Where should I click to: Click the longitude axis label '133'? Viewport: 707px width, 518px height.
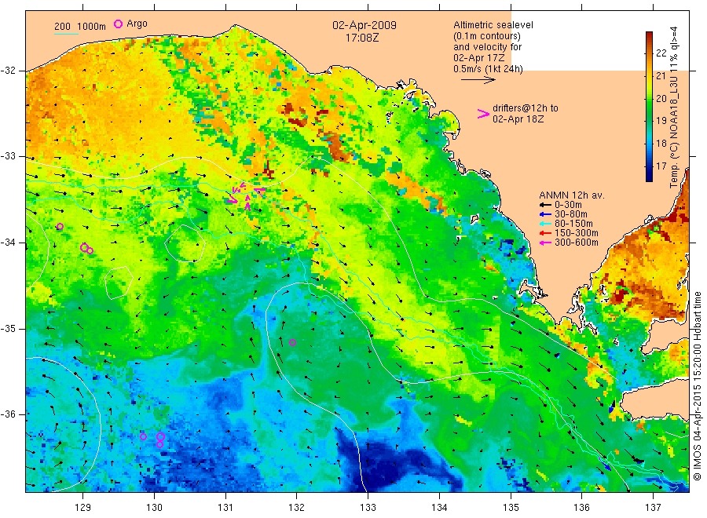click(368, 508)
